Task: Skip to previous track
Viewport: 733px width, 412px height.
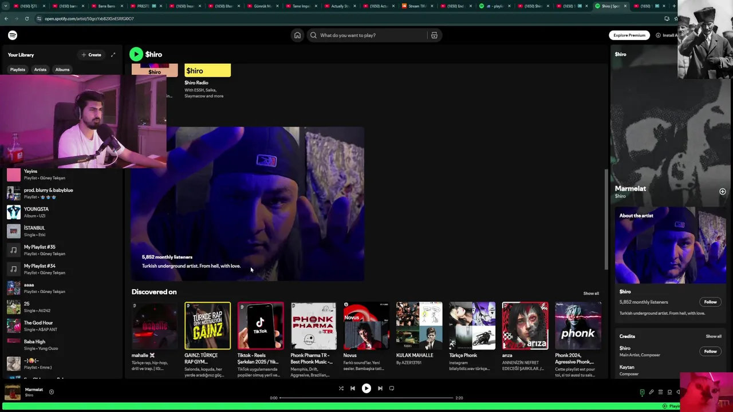Action: click(x=353, y=389)
